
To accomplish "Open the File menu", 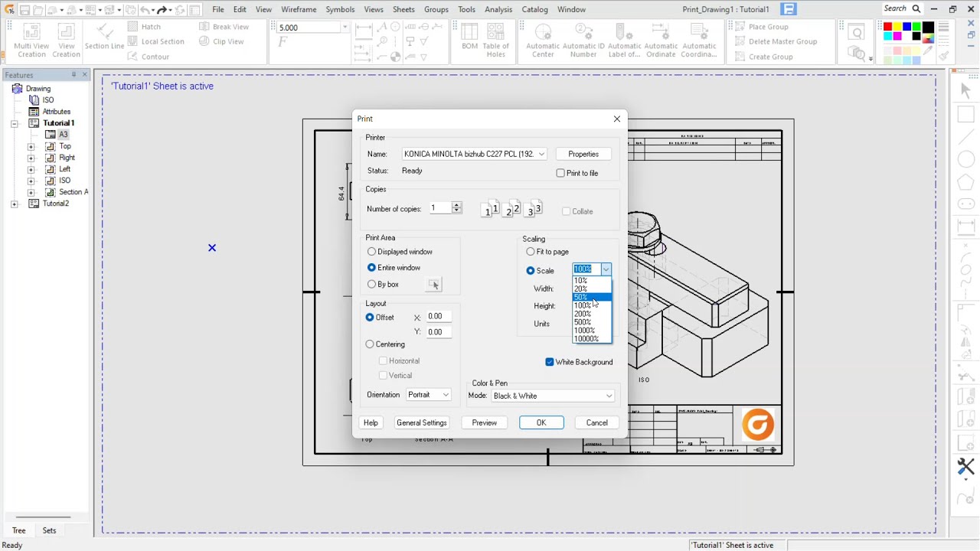I will 218,9.
